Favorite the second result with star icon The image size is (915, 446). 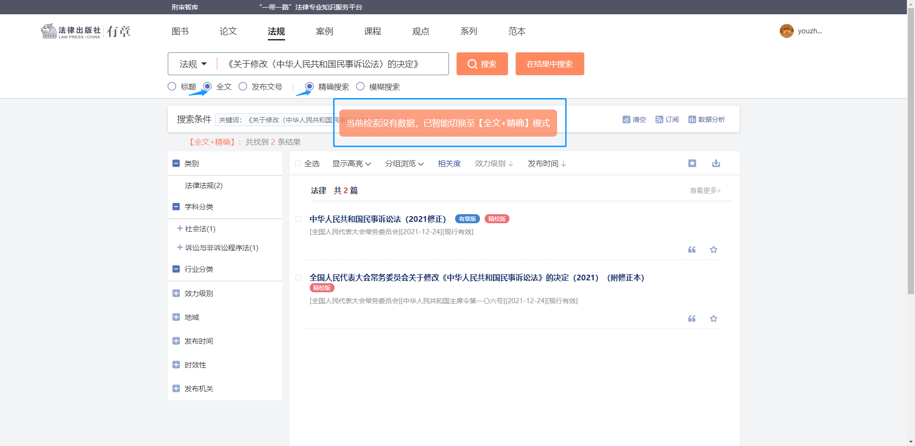(713, 318)
